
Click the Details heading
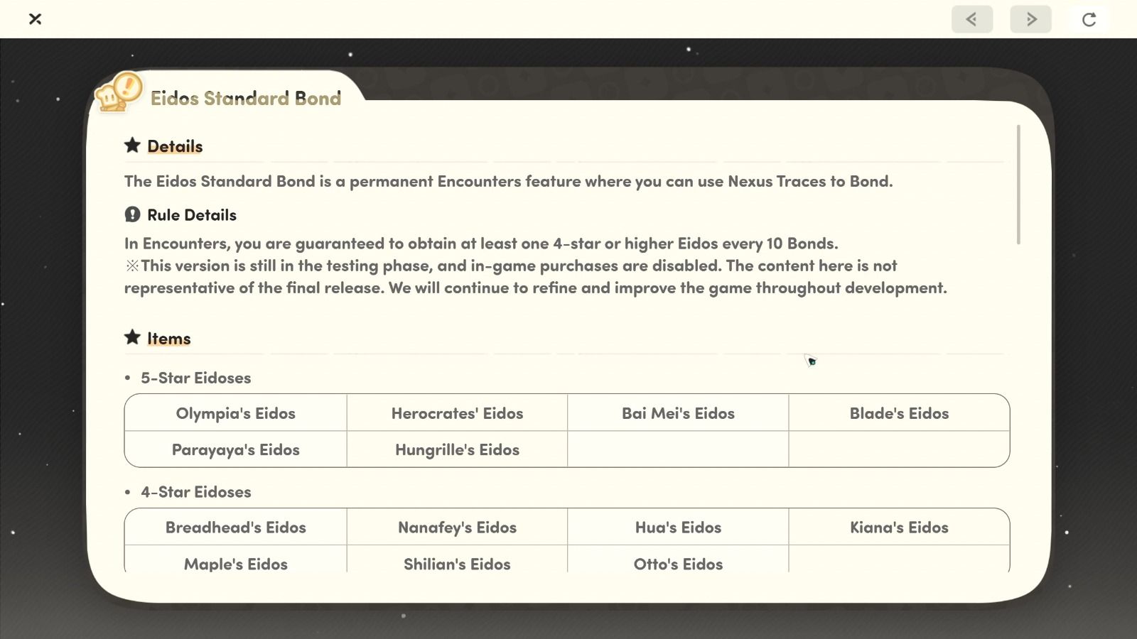175,146
